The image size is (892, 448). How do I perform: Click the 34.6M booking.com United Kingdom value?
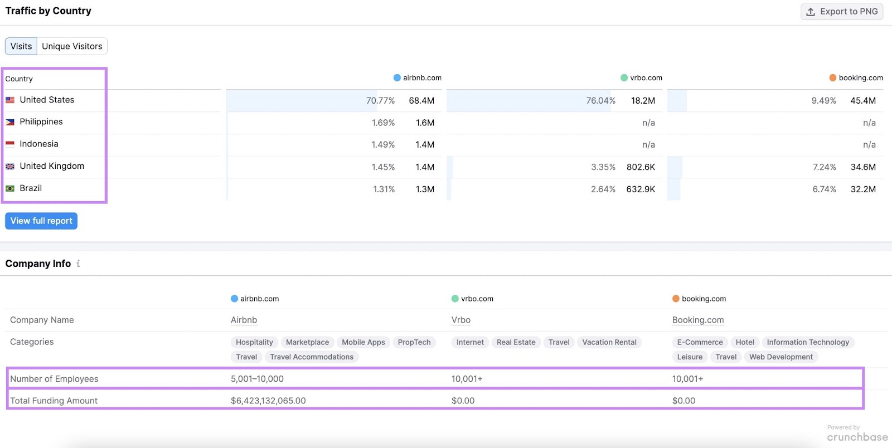tap(863, 167)
